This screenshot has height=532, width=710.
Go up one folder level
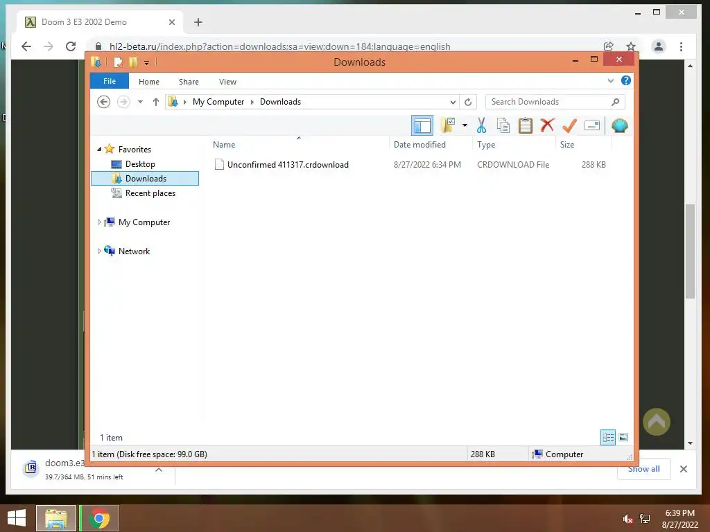point(156,102)
